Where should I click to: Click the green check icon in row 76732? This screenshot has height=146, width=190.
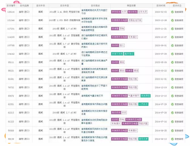click(172, 87)
